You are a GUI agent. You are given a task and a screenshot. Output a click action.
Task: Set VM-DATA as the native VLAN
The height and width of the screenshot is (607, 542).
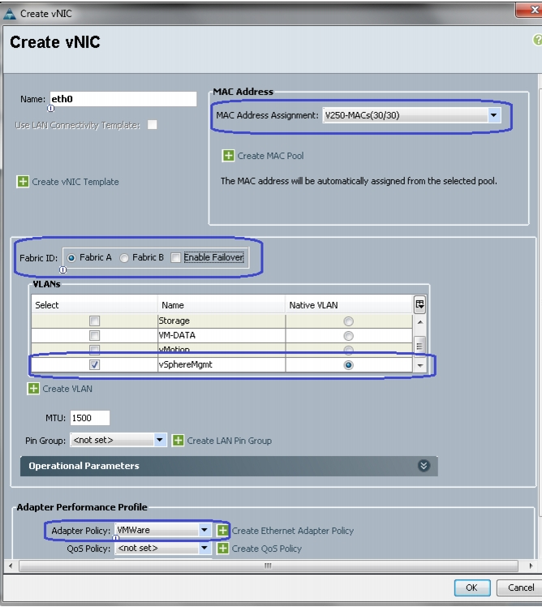pyautogui.click(x=348, y=336)
